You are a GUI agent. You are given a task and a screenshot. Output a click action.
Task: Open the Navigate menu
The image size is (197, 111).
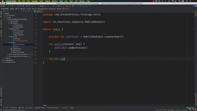34,1
